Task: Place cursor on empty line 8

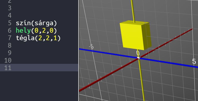Action: coord(38,45)
